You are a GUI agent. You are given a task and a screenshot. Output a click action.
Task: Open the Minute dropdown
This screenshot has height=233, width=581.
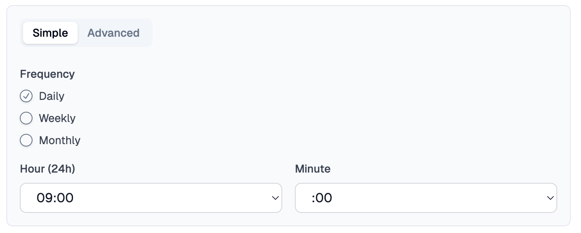426,197
